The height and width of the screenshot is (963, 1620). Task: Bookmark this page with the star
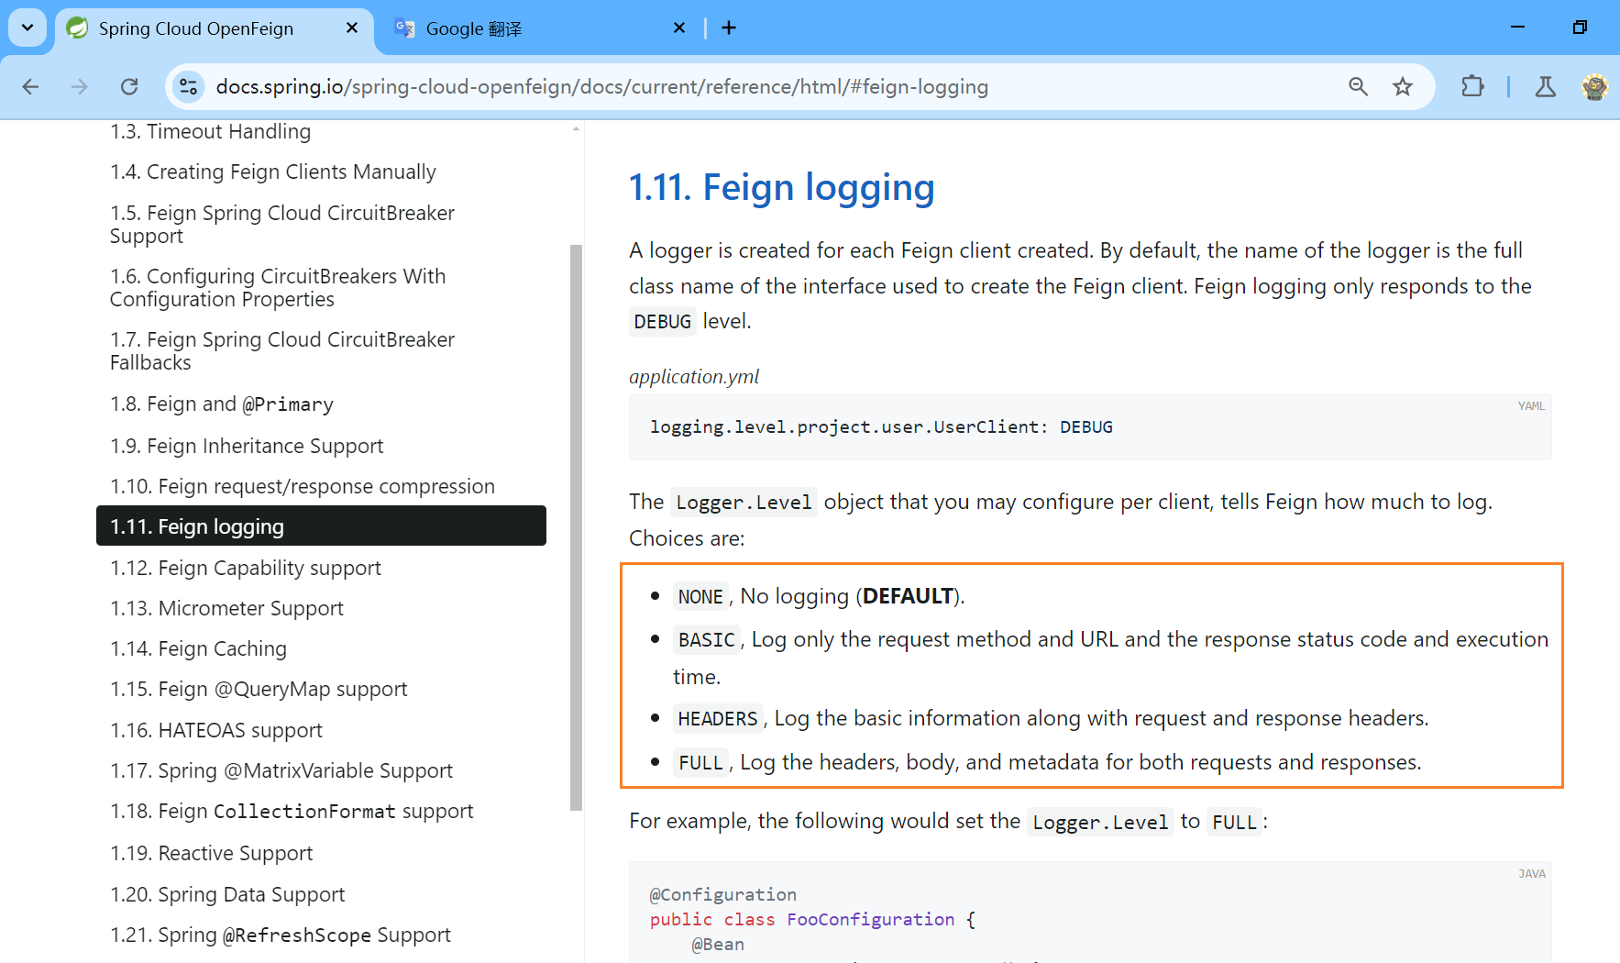coord(1403,86)
